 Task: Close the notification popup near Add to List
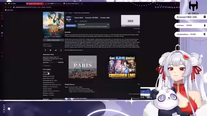click(x=108, y=24)
